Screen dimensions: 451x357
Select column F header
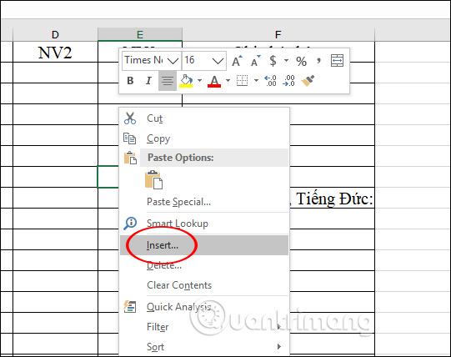click(x=278, y=34)
